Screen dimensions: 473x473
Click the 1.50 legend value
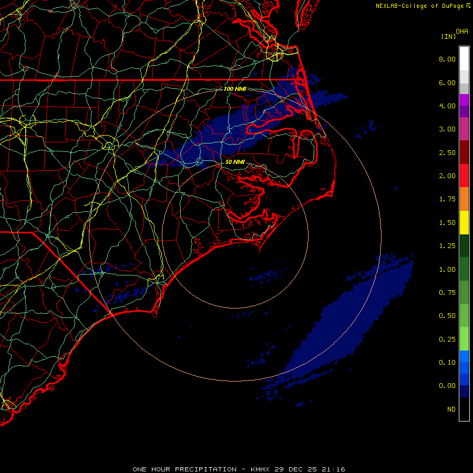click(x=447, y=223)
